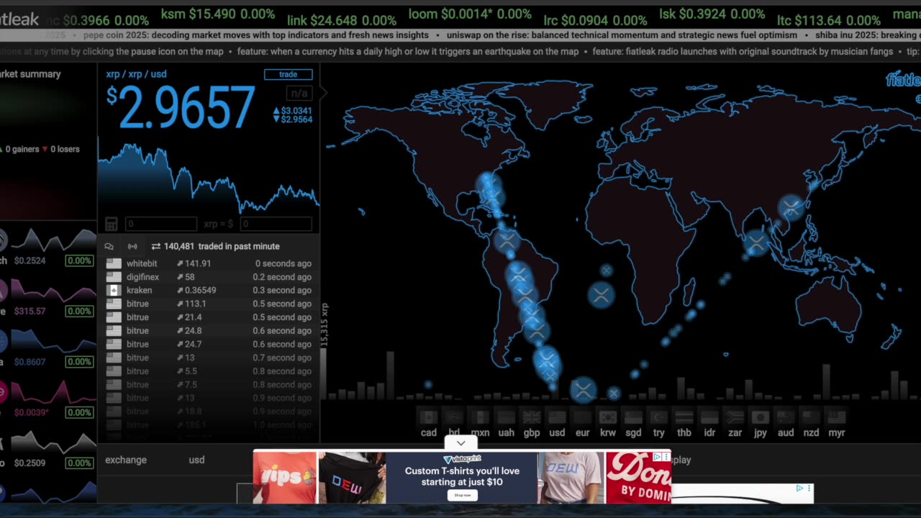The width and height of the screenshot is (921, 518).
Task: Open the usd selector in the bottom bar
Action: click(196, 460)
